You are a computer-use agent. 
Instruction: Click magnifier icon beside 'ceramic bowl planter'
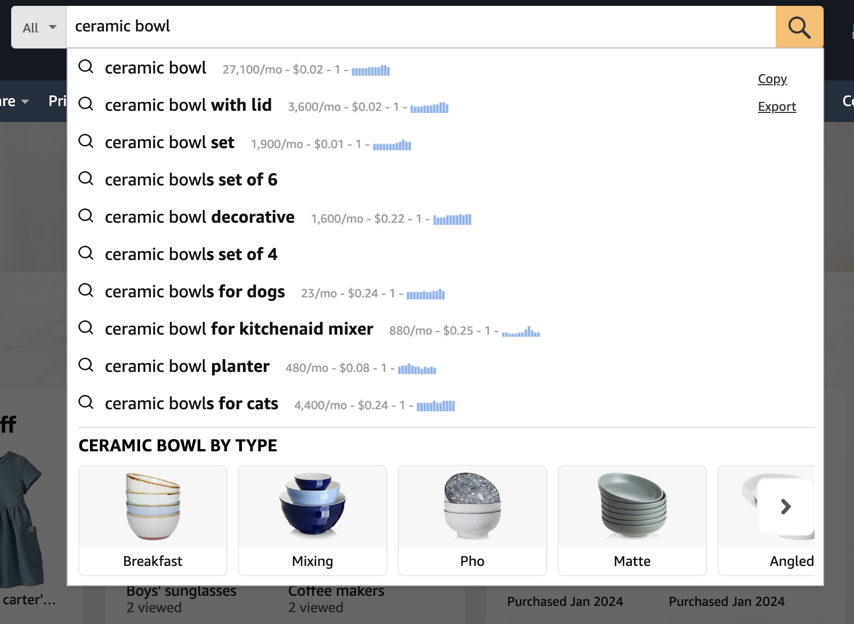86,365
